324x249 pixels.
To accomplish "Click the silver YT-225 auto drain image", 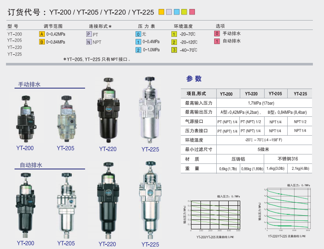I will pyautogui.click(x=150, y=201).
